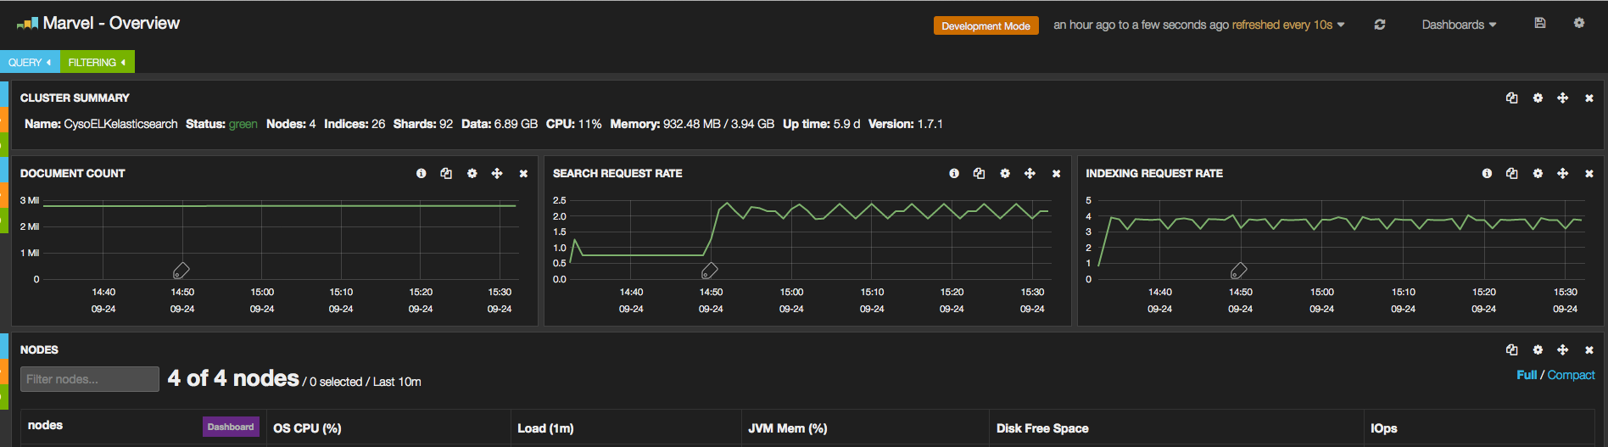Click move icon on Indexing Request Rate panel
This screenshot has height=447, width=1608.
tap(1562, 173)
